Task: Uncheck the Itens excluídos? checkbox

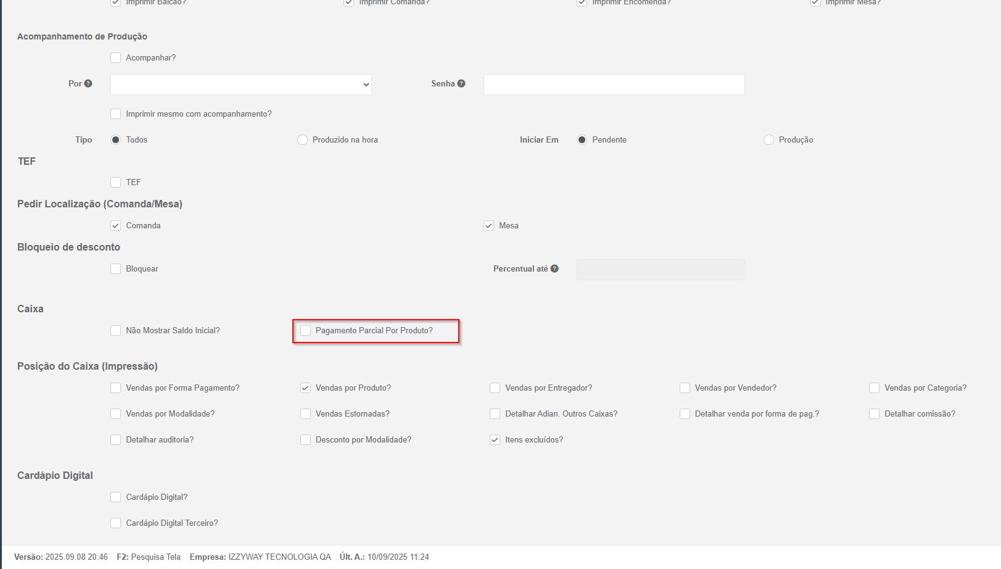Action: point(495,440)
